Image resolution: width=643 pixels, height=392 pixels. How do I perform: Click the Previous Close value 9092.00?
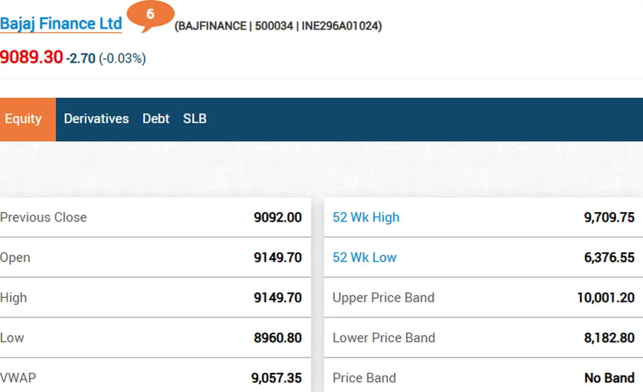point(278,217)
